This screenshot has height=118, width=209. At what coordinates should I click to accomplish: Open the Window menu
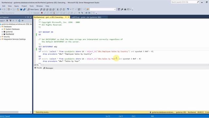[40, 6]
